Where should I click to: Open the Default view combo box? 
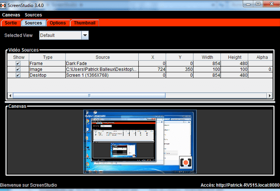[x=64, y=35]
